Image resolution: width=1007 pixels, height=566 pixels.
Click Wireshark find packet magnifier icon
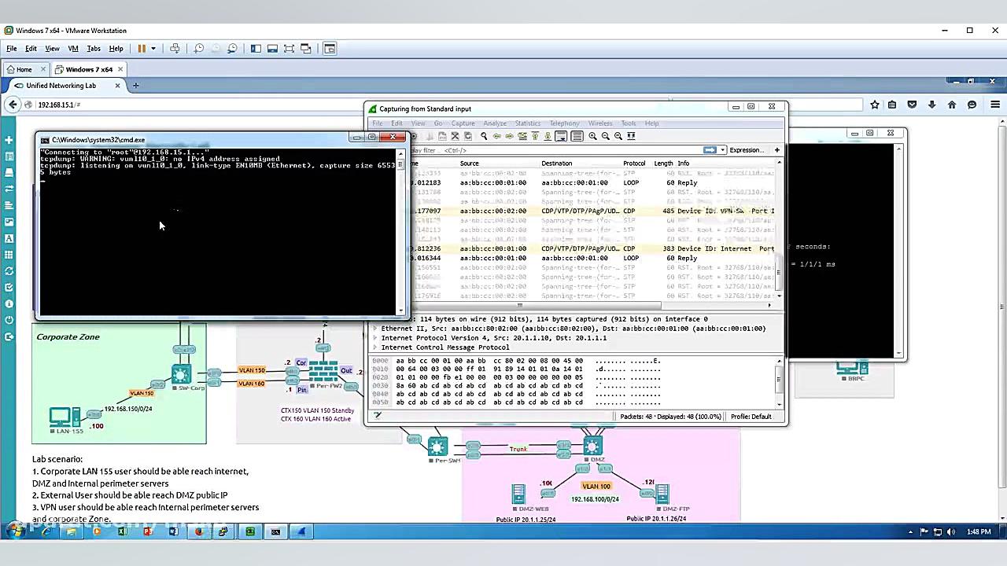click(484, 136)
